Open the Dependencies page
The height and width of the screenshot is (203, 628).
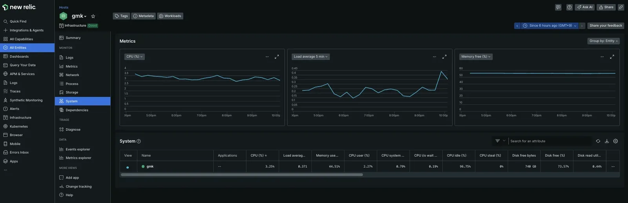pyautogui.click(x=77, y=110)
